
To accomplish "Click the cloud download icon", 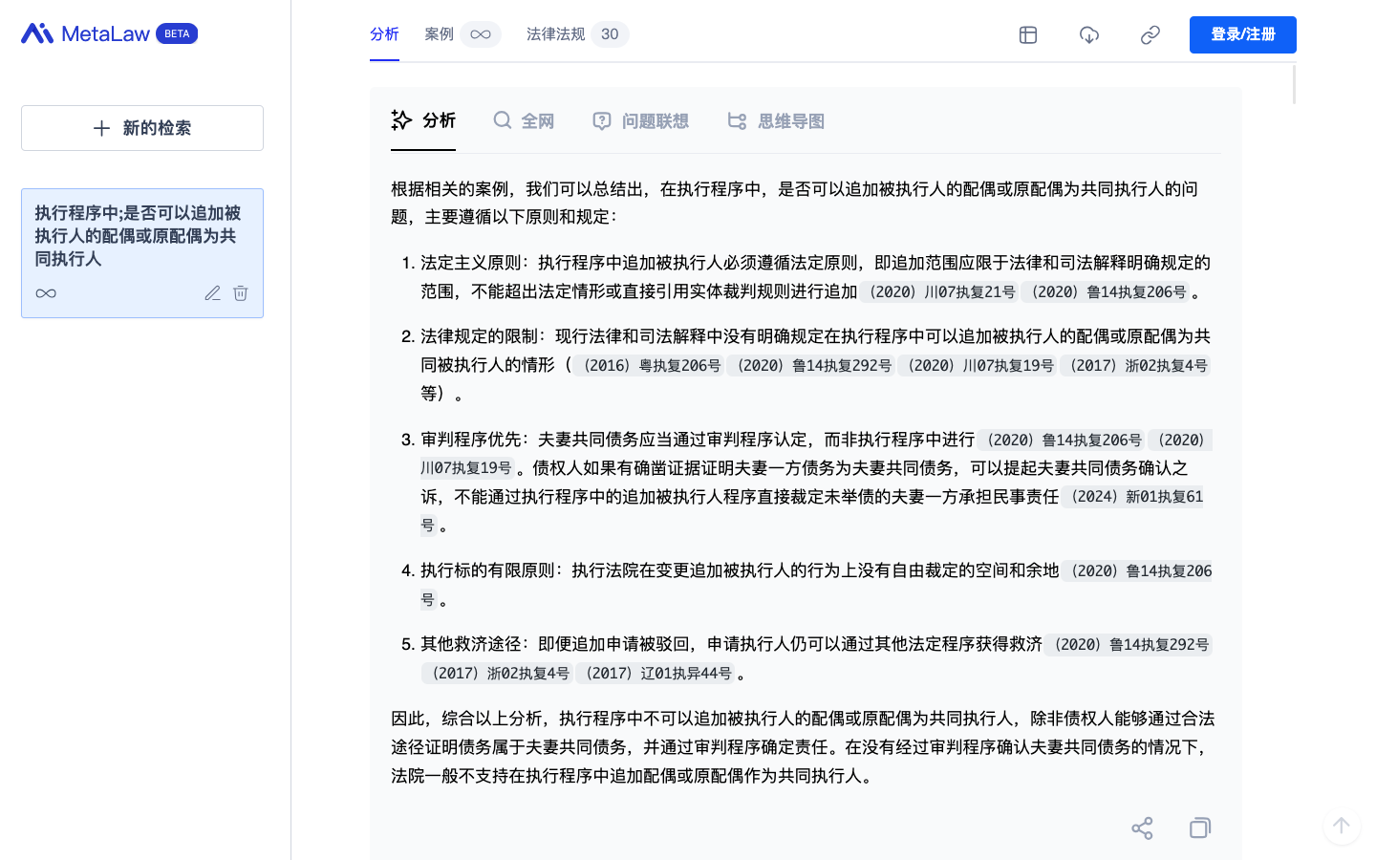I will coord(1089,35).
